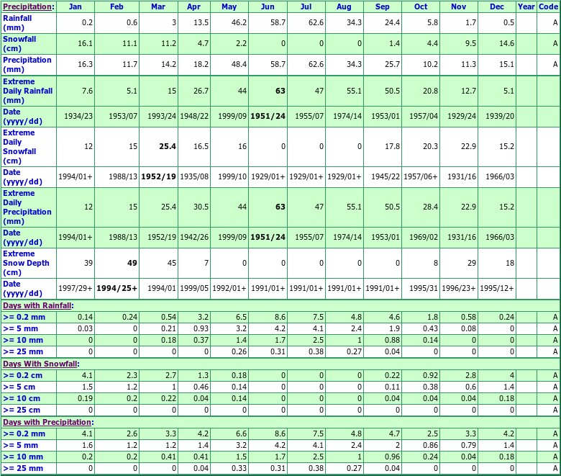Select the Extreme Daily Rainfall (mm) row label
Screen dimensions: 561x476
tap(27, 91)
